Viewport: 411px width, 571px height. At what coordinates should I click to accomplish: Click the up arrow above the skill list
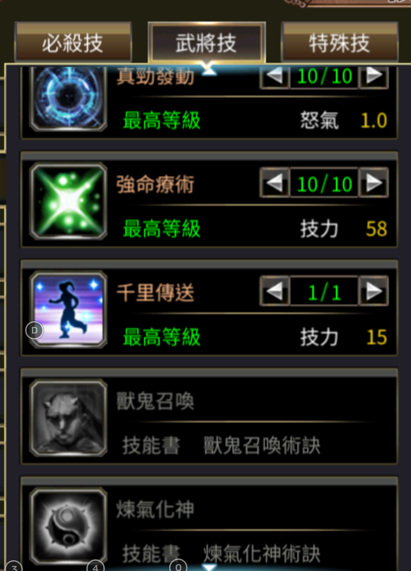209,70
